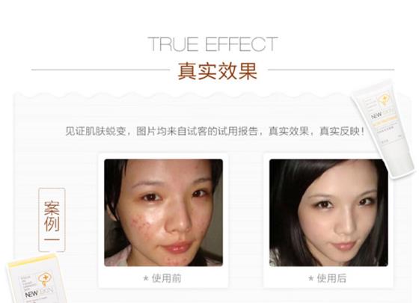Click the 真实效果 title text
The image size is (419, 303).
217,71
